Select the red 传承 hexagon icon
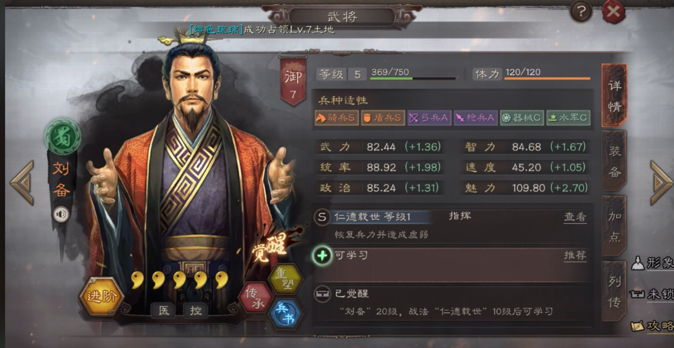Viewport: 674px width, 348px height. 256,297
